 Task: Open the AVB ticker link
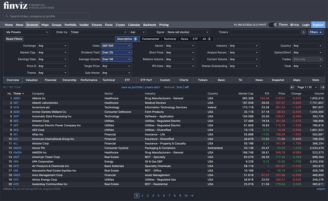[x=16, y=184]
